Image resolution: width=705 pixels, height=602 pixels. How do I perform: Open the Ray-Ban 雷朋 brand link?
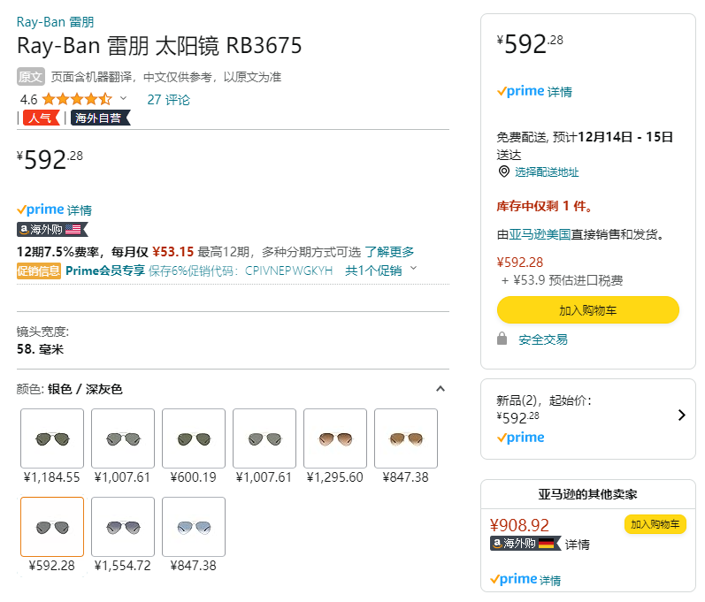(56, 22)
